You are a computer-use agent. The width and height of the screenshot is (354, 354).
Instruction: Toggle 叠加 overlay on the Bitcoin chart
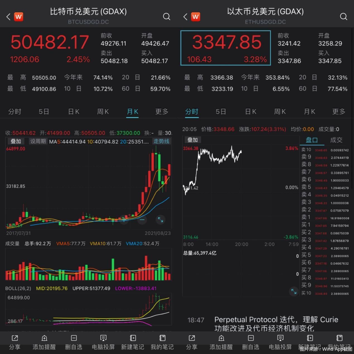click(x=16, y=141)
